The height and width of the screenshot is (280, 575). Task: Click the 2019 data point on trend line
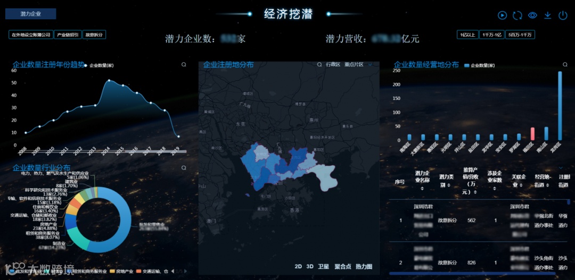click(178, 137)
